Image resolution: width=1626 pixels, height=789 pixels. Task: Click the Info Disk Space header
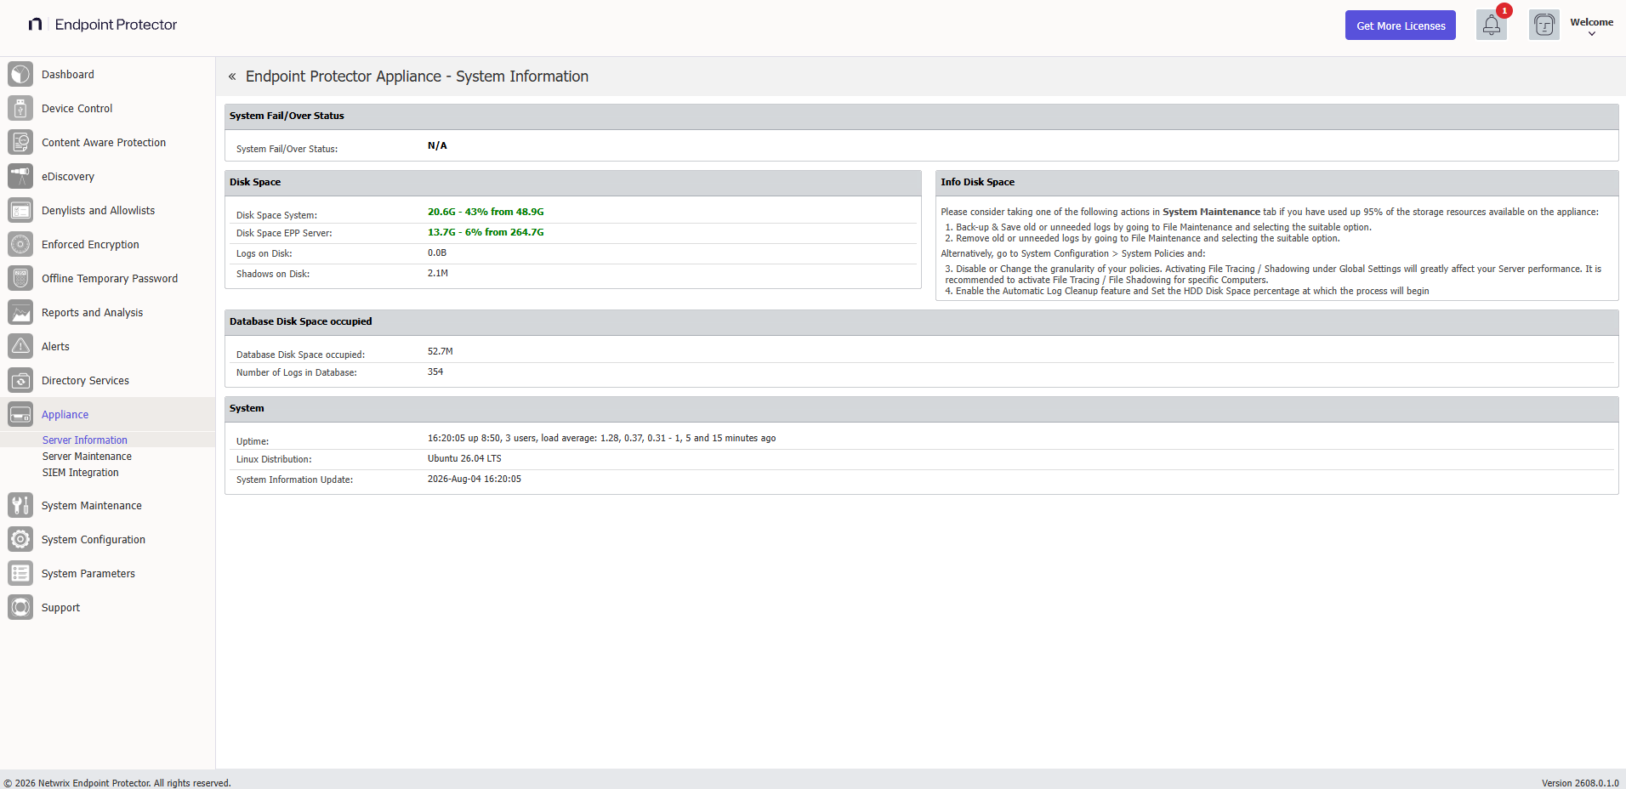(977, 182)
